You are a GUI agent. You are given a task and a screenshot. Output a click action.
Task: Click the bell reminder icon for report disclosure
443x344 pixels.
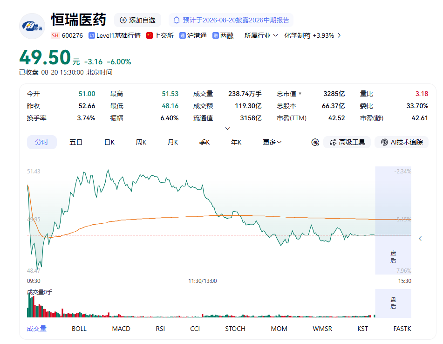[x=177, y=20]
